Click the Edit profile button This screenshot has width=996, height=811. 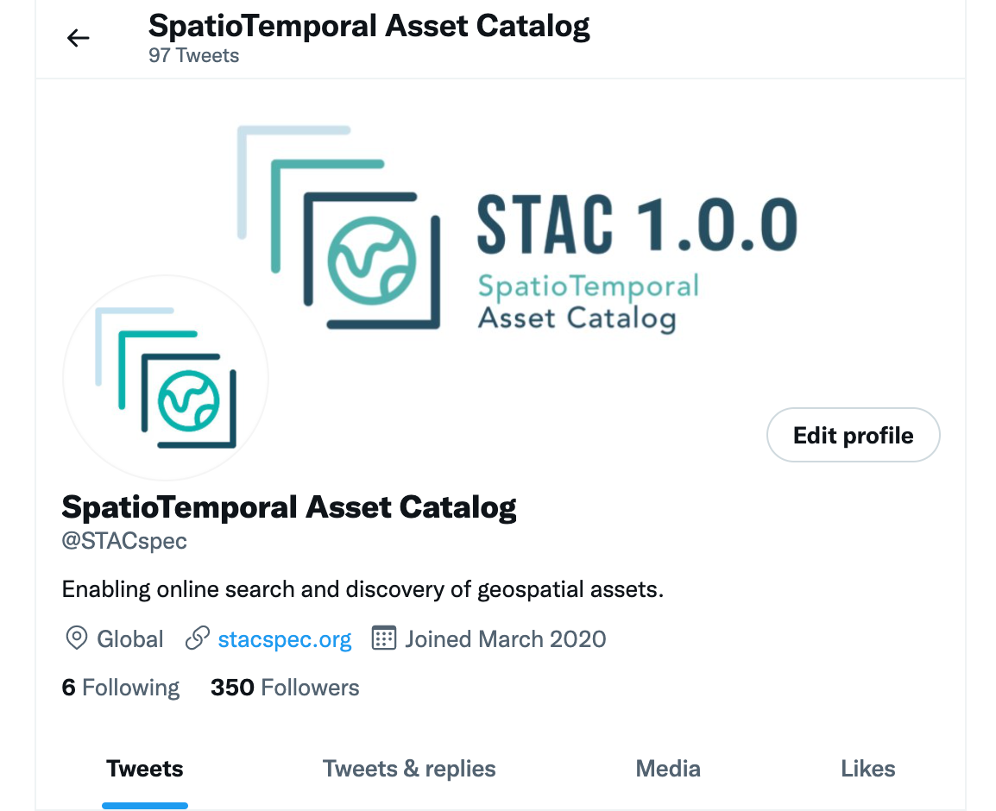click(853, 435)
